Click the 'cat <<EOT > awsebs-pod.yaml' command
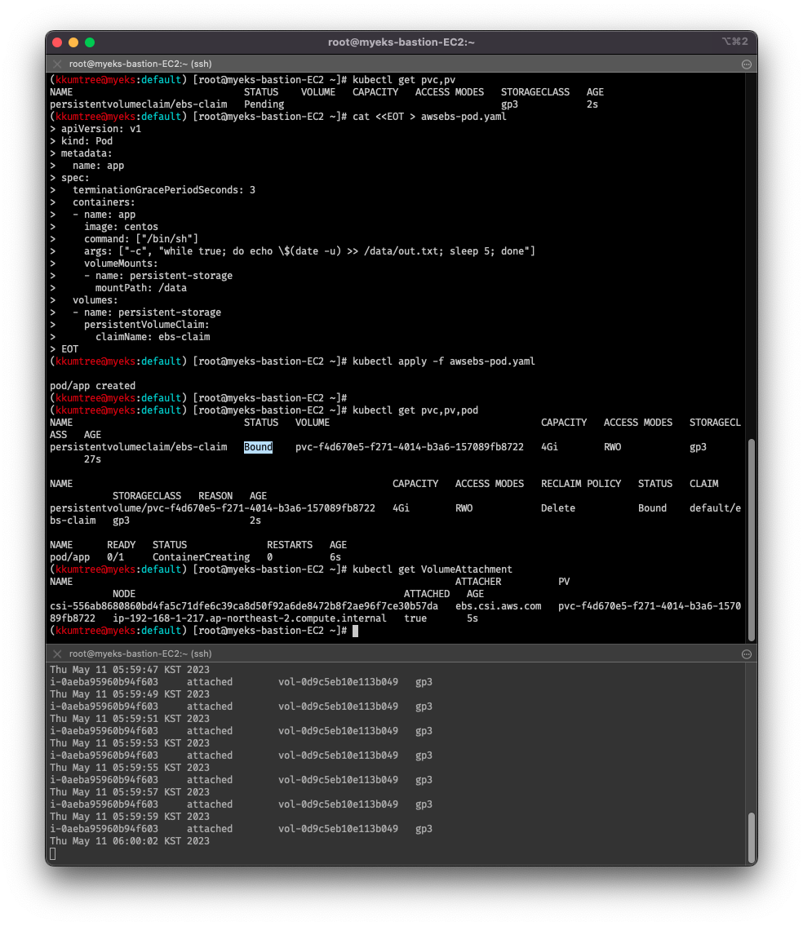This screenshot has height=926, width=803. tap(429, 117)
